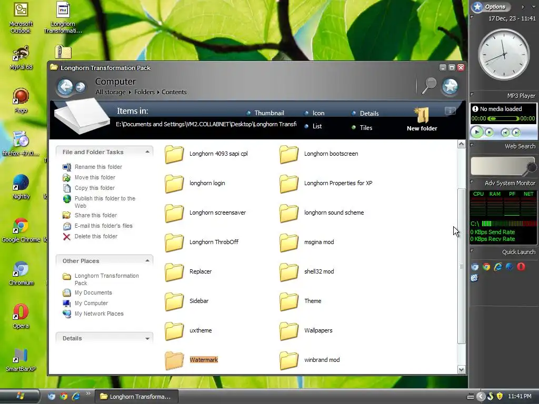Click the right arrow next to sidebar Options
Screen dimensions: 539x404
523,7
